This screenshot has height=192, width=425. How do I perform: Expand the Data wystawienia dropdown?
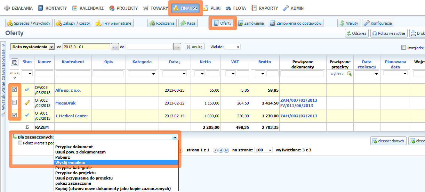click(51, 47)
